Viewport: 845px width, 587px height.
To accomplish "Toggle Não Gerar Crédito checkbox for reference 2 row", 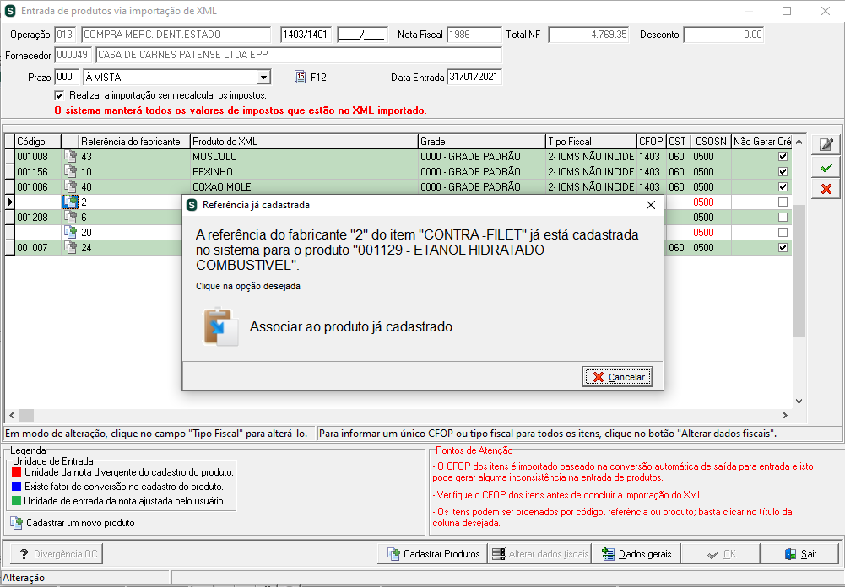I will click(x=783, y=202).
